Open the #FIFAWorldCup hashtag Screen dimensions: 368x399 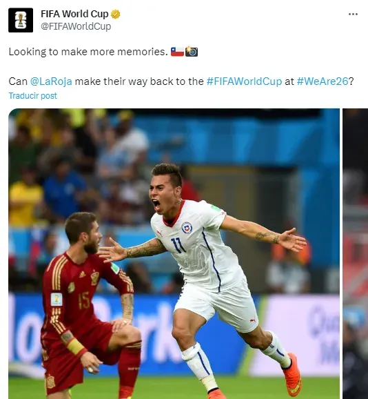245,81
